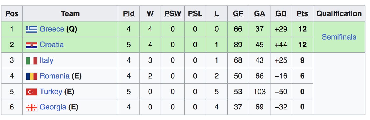The width and height of the screenshot is (370, 120).
Task: Click the PSL column header abbreviation
Action: [195, 13]
